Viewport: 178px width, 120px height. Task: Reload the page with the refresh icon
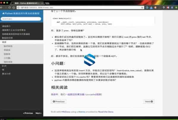(x=10, y=7)
